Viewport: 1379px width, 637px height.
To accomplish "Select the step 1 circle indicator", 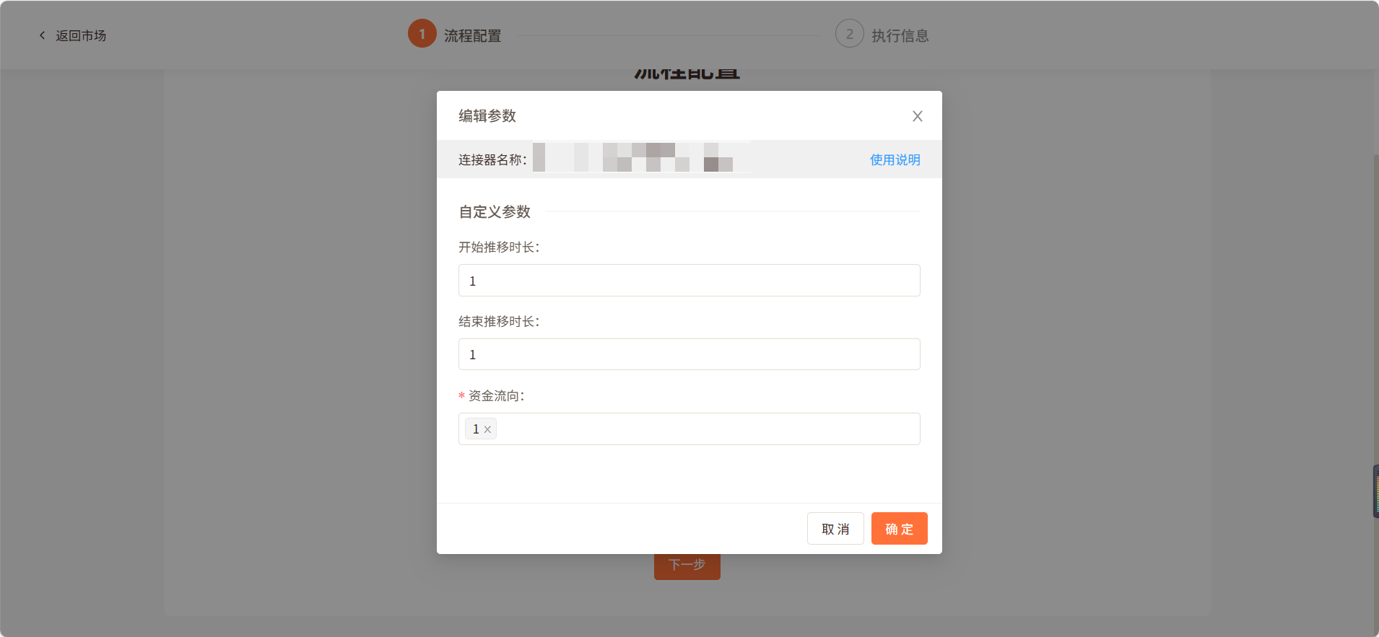I will point(422,34).
